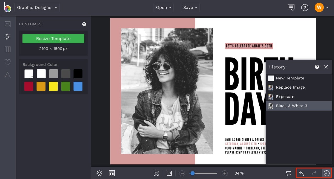The height and width of the screenshot is (179, 334).
Task: Select the Exposure step in History
Action: [285, 96]
